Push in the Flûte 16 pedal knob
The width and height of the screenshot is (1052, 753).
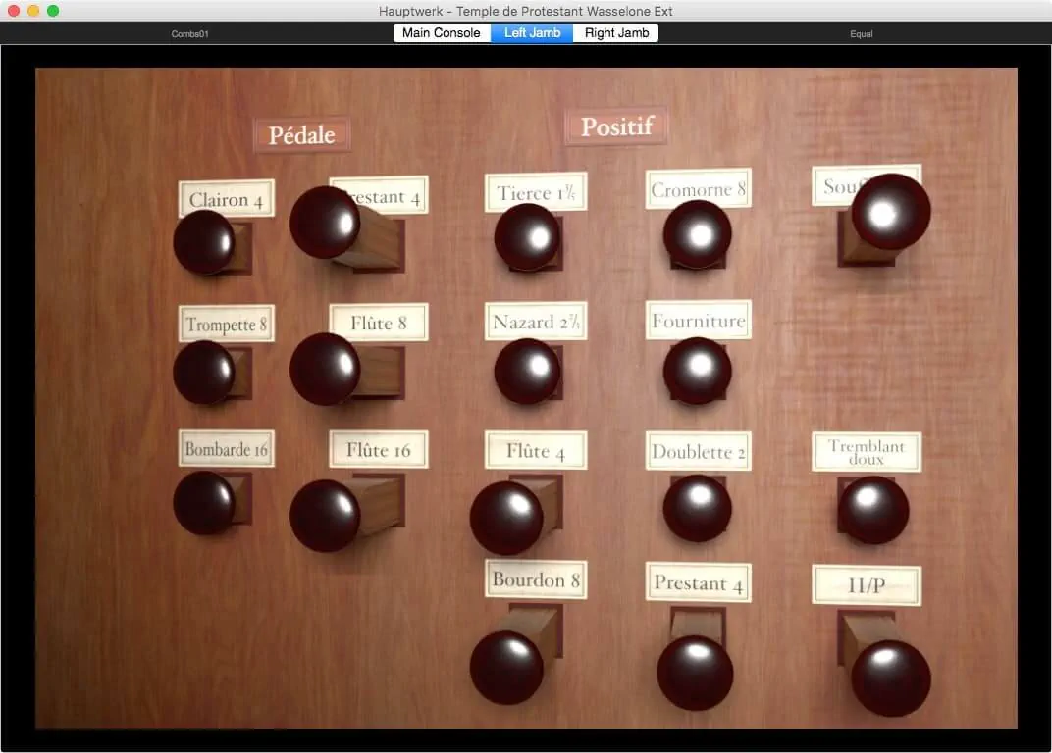325,516
